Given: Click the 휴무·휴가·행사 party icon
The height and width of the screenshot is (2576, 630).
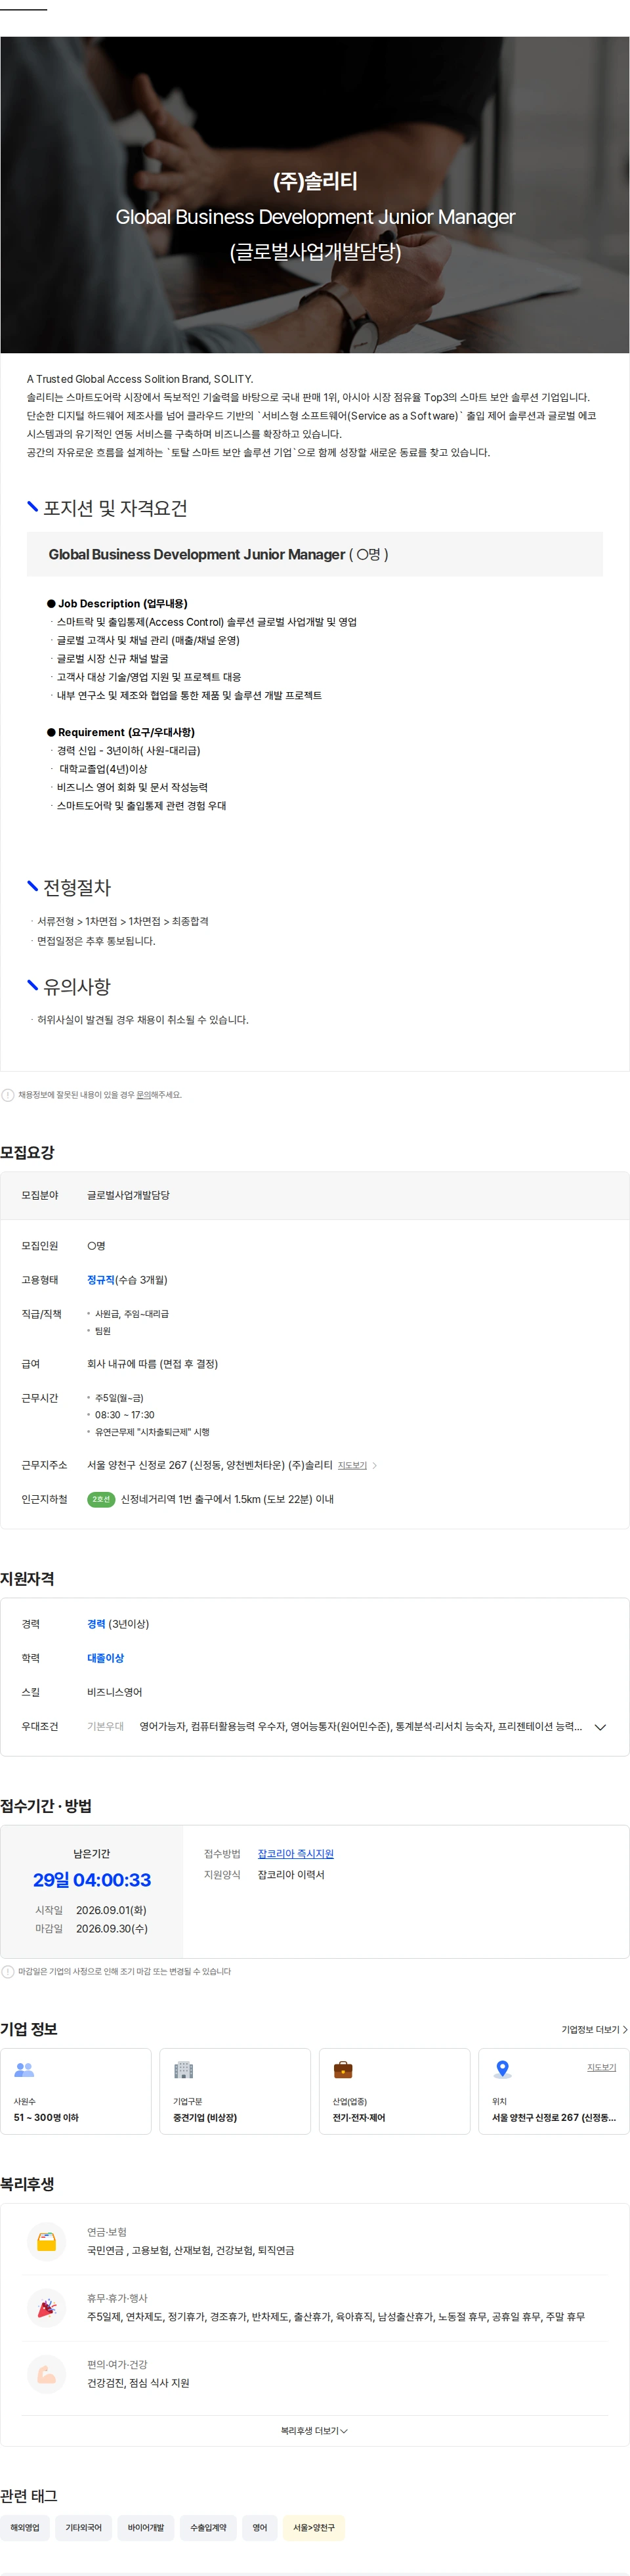Looking at the screenshot, I should tap(46, 2307).
